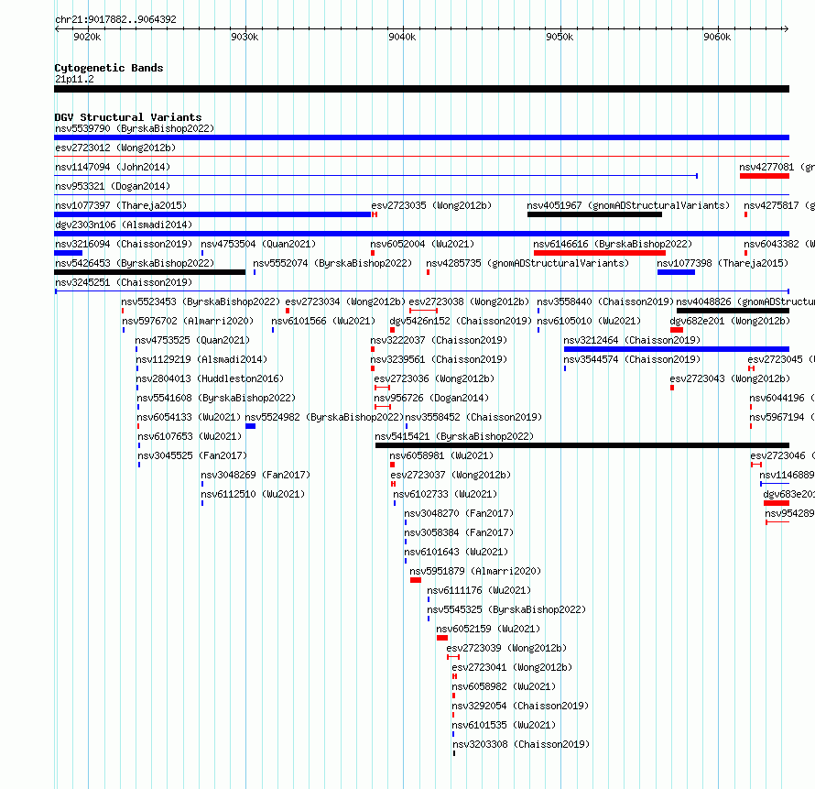Click red bar beneath nsv6146616 label

click(x=600, y=253)
